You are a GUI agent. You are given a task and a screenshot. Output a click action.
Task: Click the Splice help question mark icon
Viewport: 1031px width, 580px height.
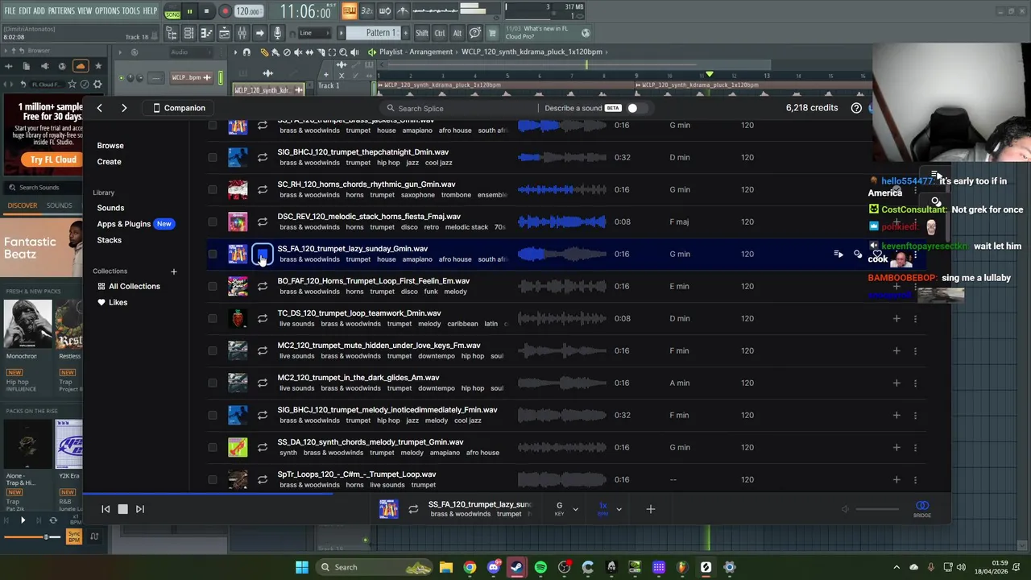(856, 108)
